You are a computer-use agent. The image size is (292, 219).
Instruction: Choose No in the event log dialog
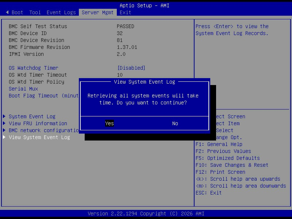175,123
